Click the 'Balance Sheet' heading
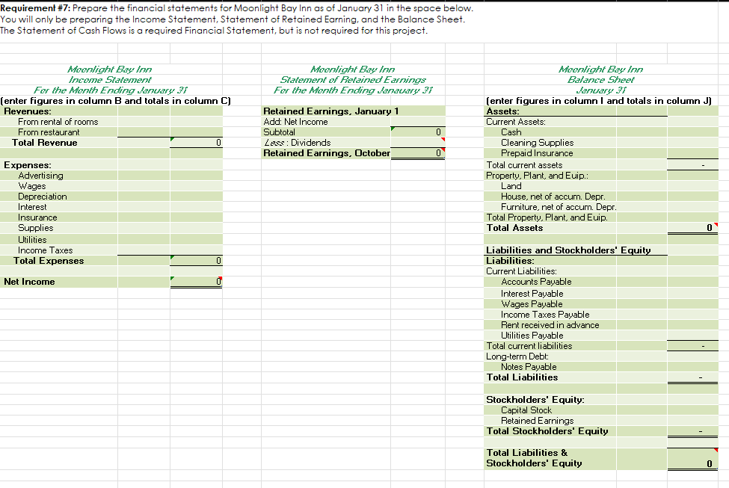This screenshot has width=729, height=488. [x=600, y=80]
